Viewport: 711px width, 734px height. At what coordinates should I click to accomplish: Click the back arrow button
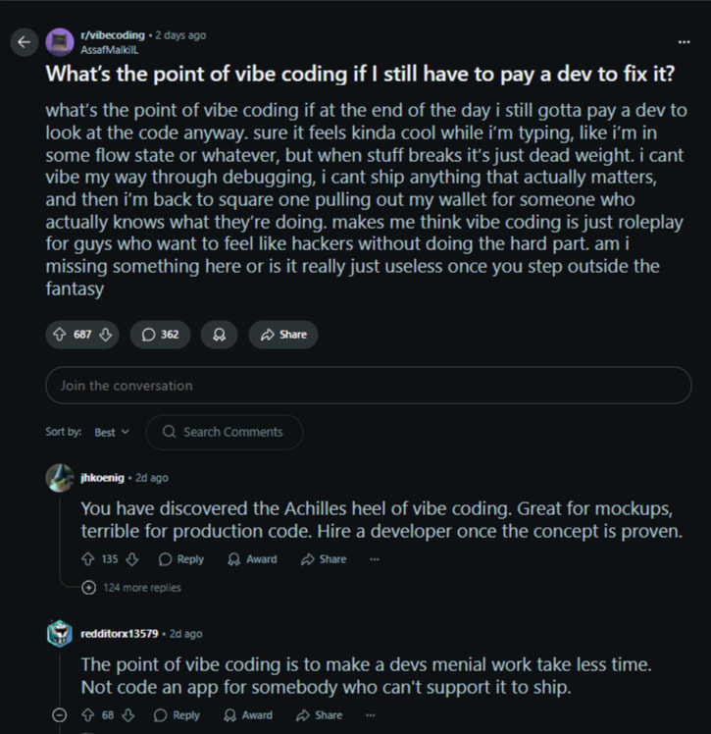click(x=25, y=41)
